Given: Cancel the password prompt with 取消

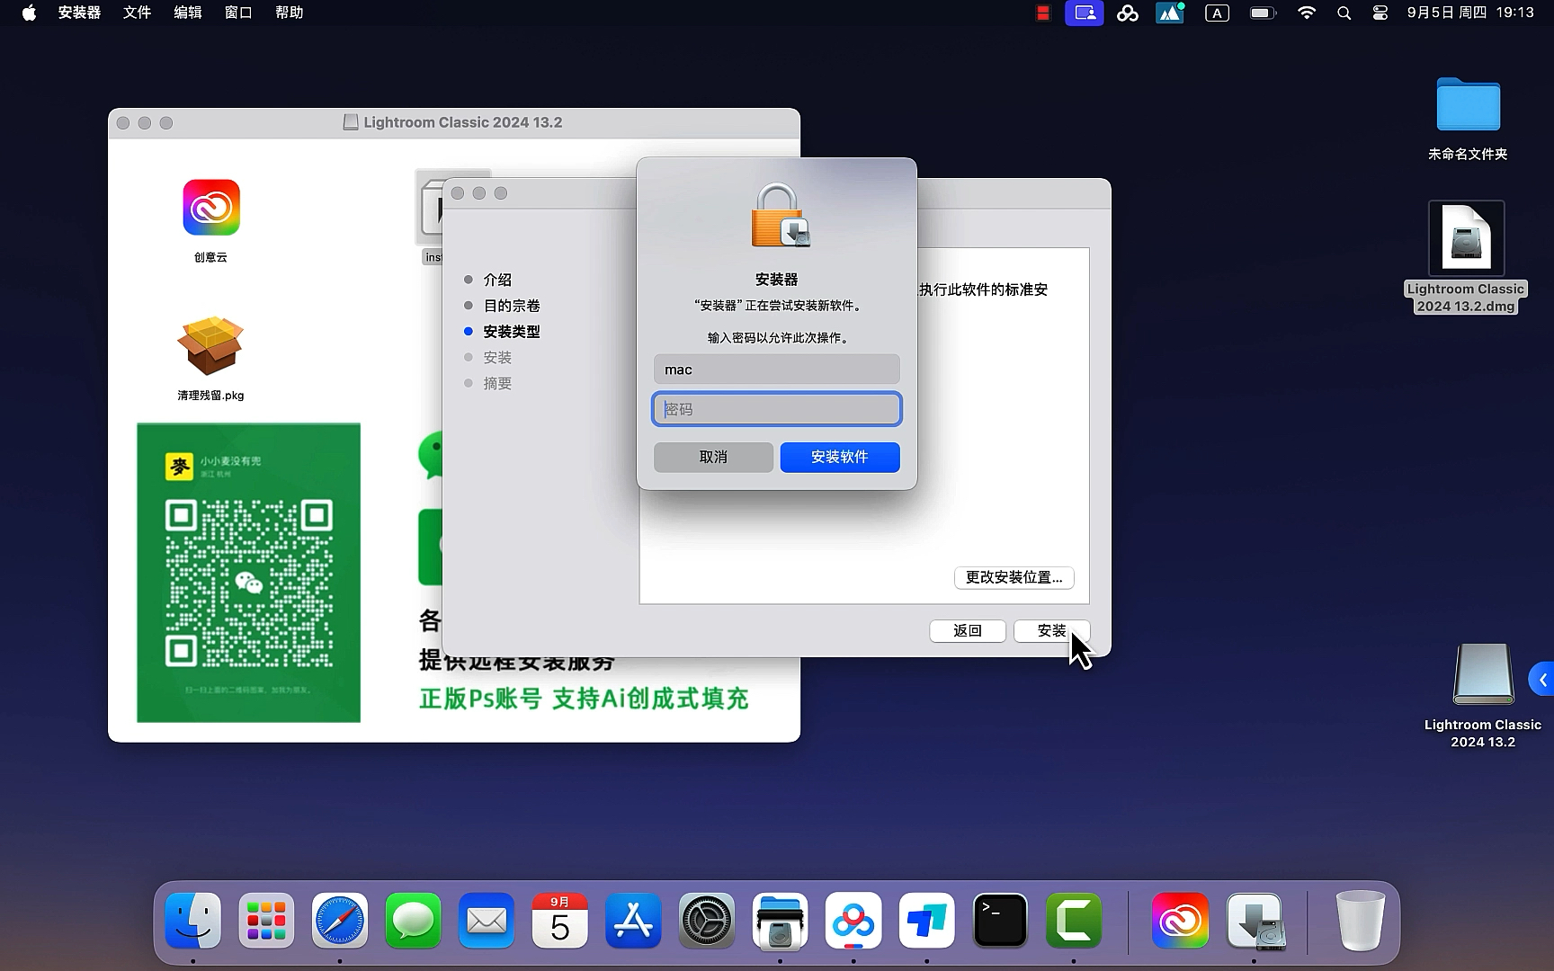Looking at the screenshot, I should point(713,457).
